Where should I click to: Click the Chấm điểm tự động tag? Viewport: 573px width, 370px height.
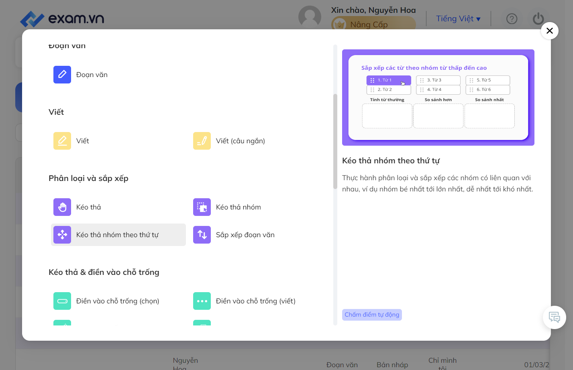[372, 315]
